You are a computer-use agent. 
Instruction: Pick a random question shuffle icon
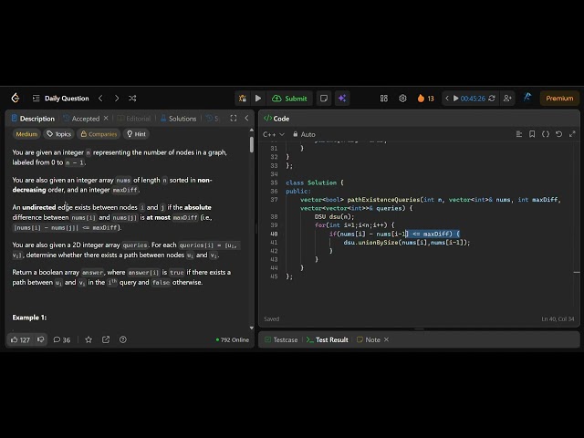(x=132, y=99)
